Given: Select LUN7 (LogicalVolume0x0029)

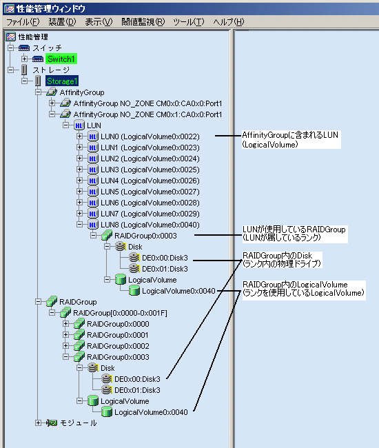Looking at the screenshot, I should pos(150,214).
